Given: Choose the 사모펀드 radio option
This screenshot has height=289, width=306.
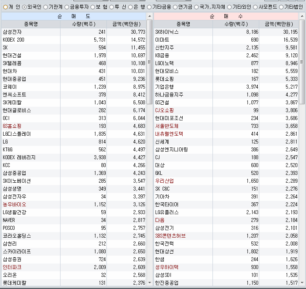Looking at the screenshot, I should pos(255,7).
